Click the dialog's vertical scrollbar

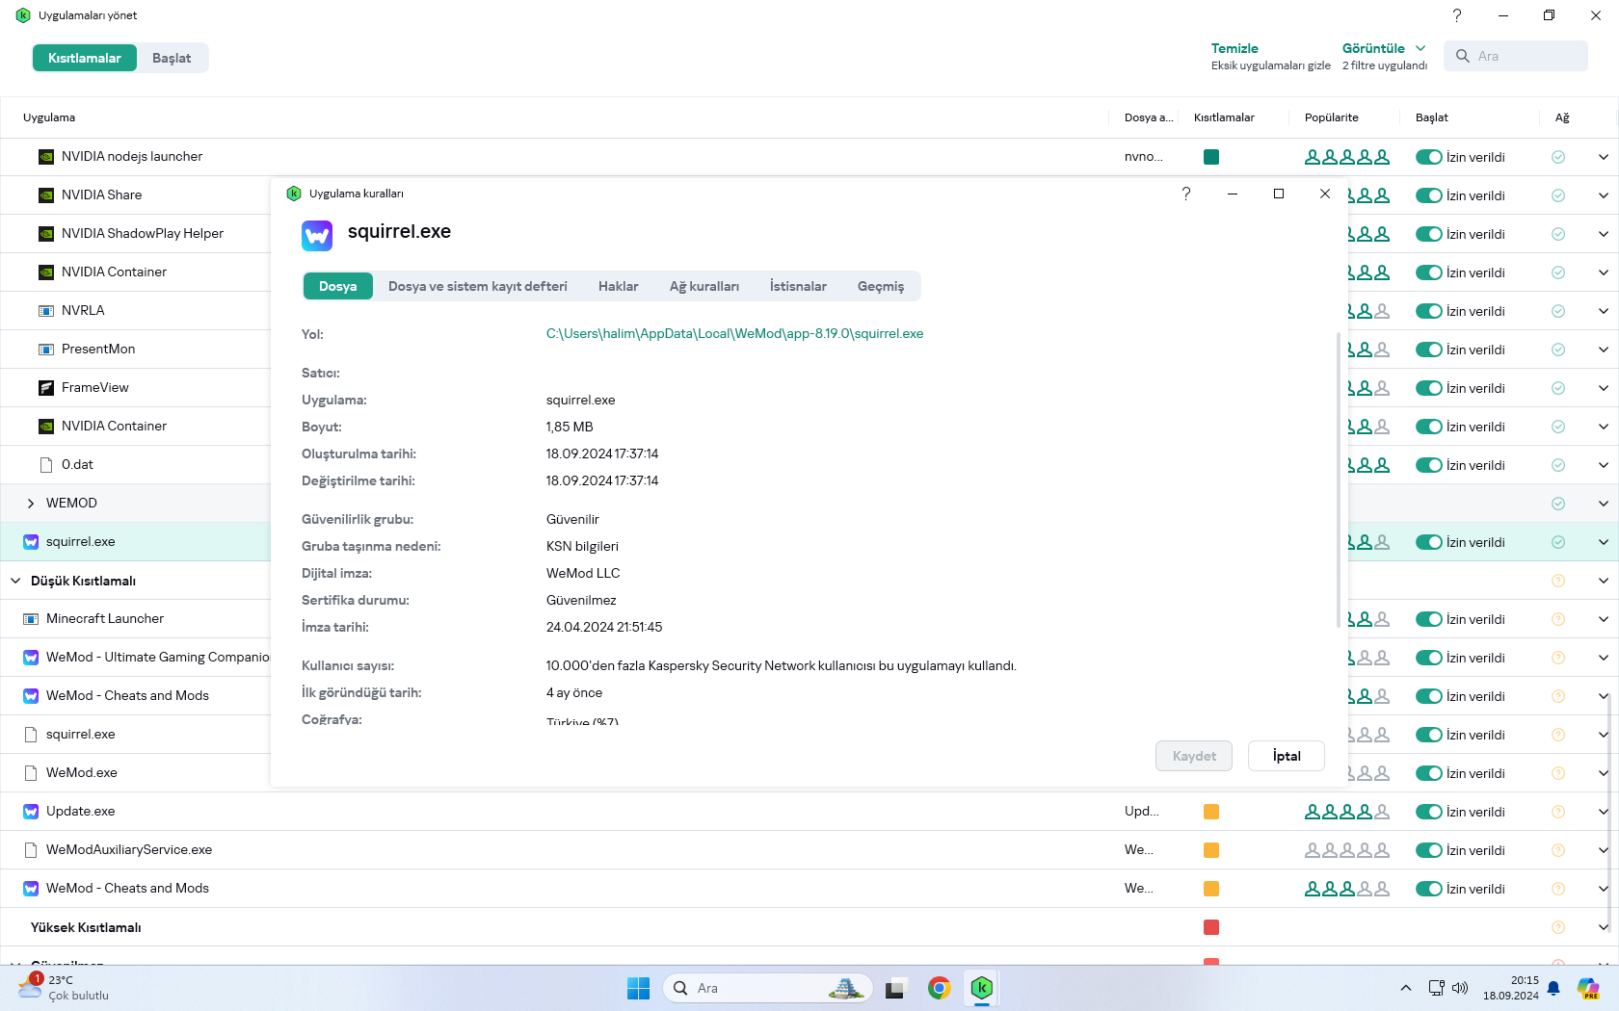click(1338, 480)
